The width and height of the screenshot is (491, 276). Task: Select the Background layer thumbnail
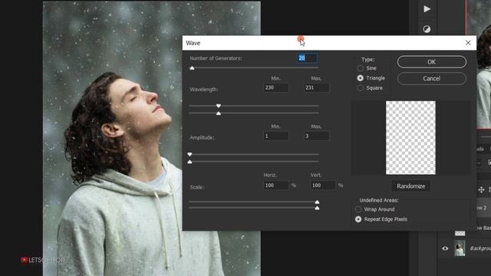(460, 248)
